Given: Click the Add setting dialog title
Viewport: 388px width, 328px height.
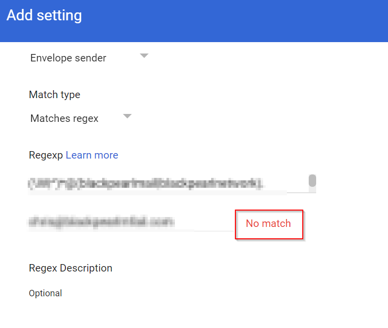Looking at the screenshot, I should click(x=44, y=15).
